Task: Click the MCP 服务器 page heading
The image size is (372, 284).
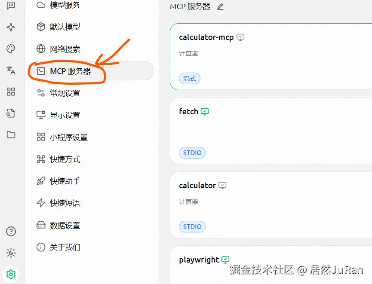Action: (190, 6)
